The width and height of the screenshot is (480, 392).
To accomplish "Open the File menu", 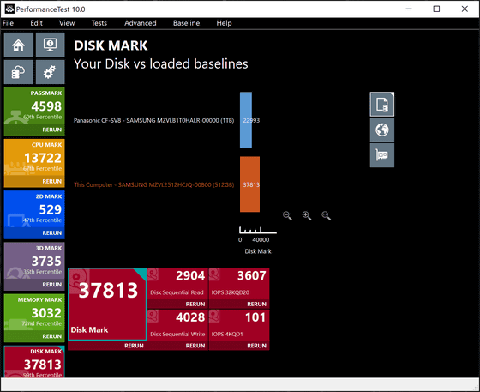I will tap(8, 23).
